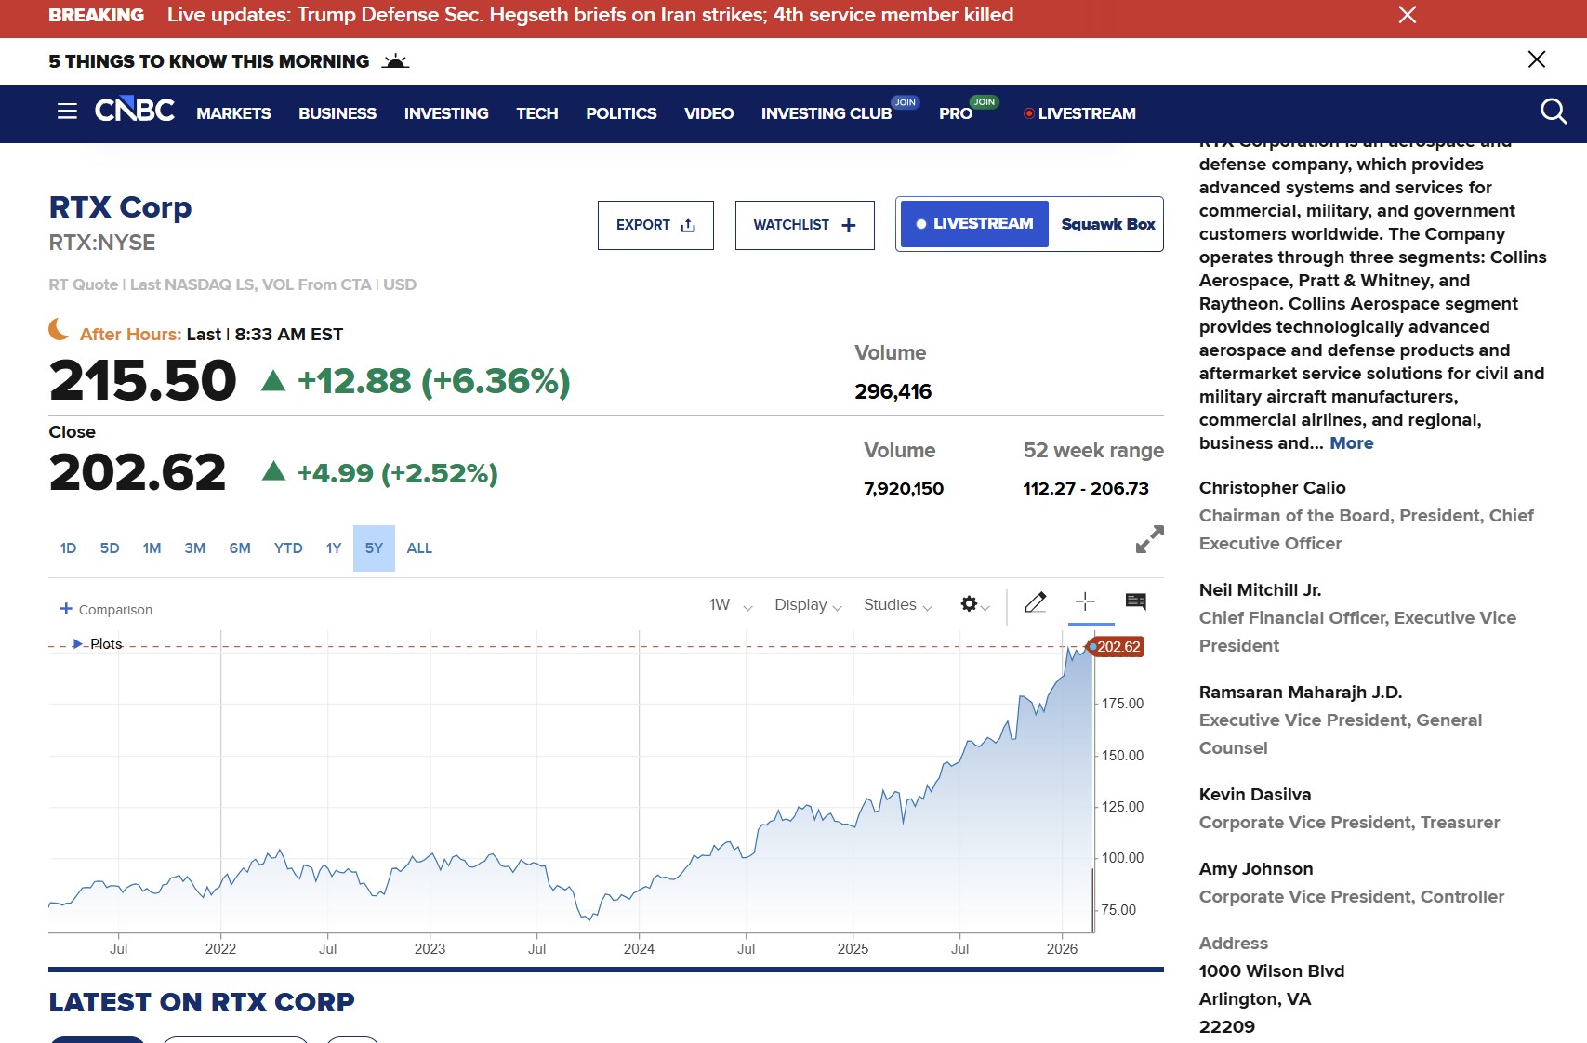Open the BUSINESS menu
The height and width of the screenshot is (1043, 1587).
pyautogui.click(x=337, y=113)
